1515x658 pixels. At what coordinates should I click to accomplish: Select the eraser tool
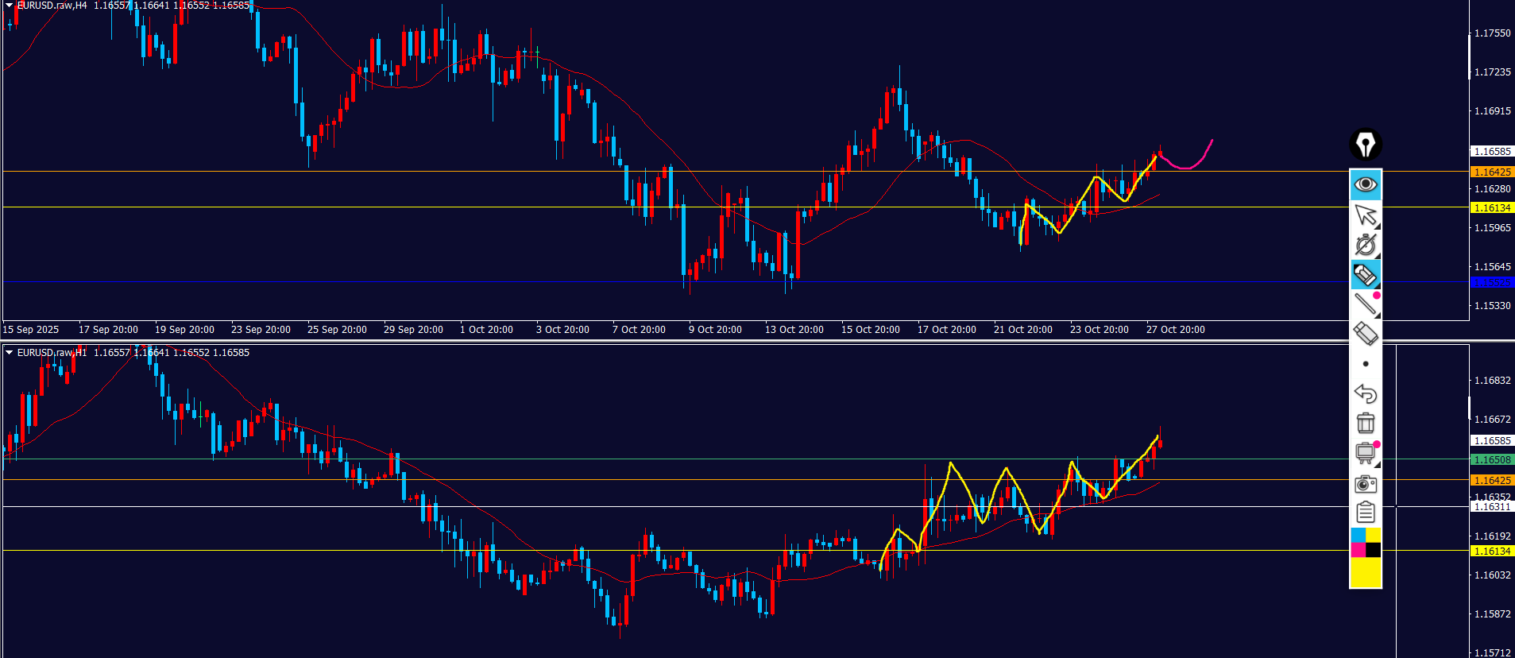pyautogui.click(x=1365, y=334)
